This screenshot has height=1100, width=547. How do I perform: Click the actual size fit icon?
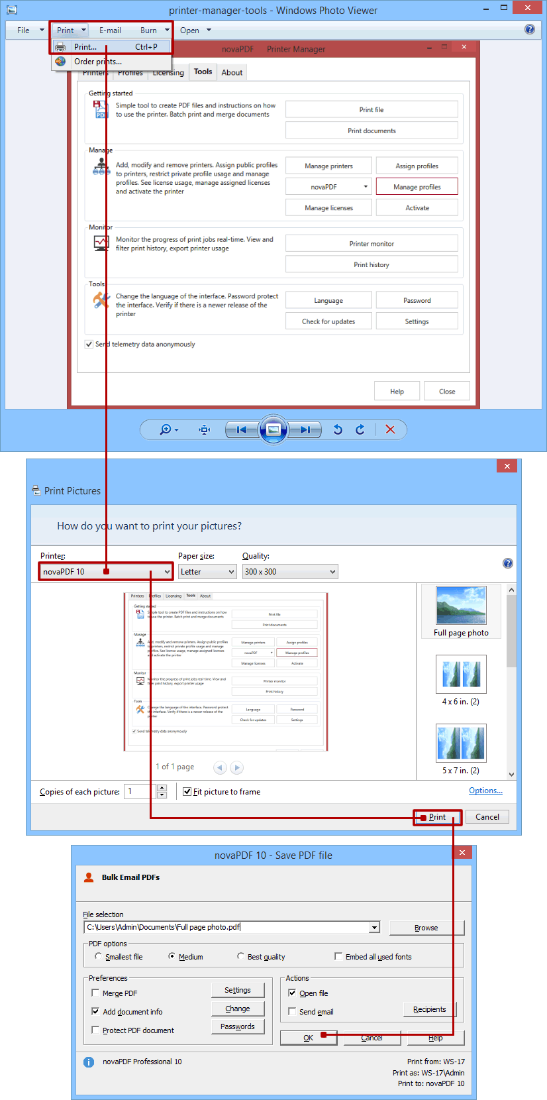(205, 429)
